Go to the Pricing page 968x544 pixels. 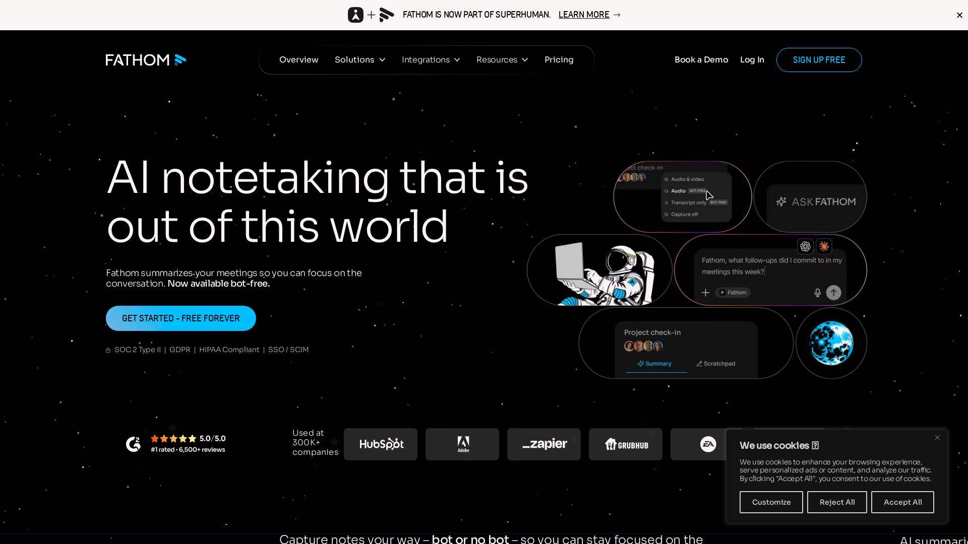[x=559, y=60]
